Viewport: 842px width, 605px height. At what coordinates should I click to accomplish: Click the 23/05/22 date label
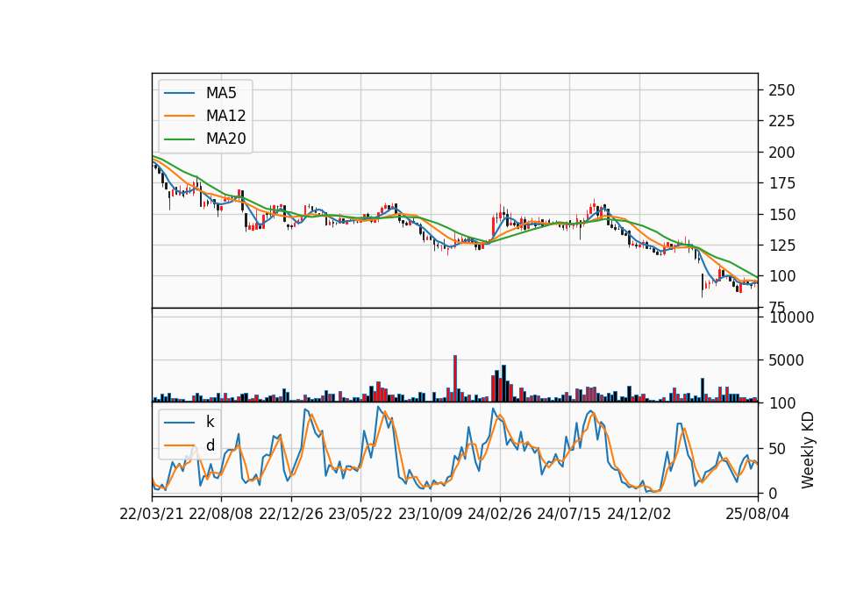(x=360, y=514)
